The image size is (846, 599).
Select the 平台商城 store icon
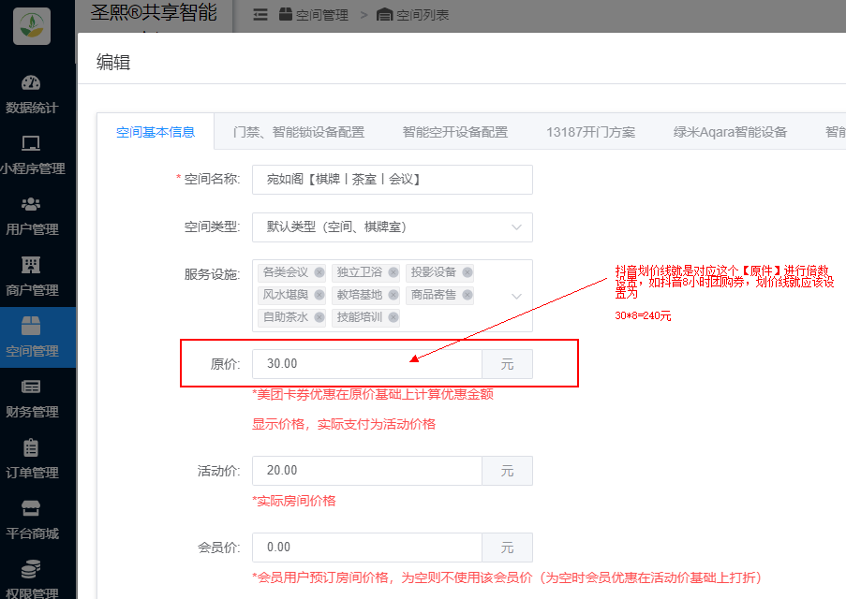31,509
